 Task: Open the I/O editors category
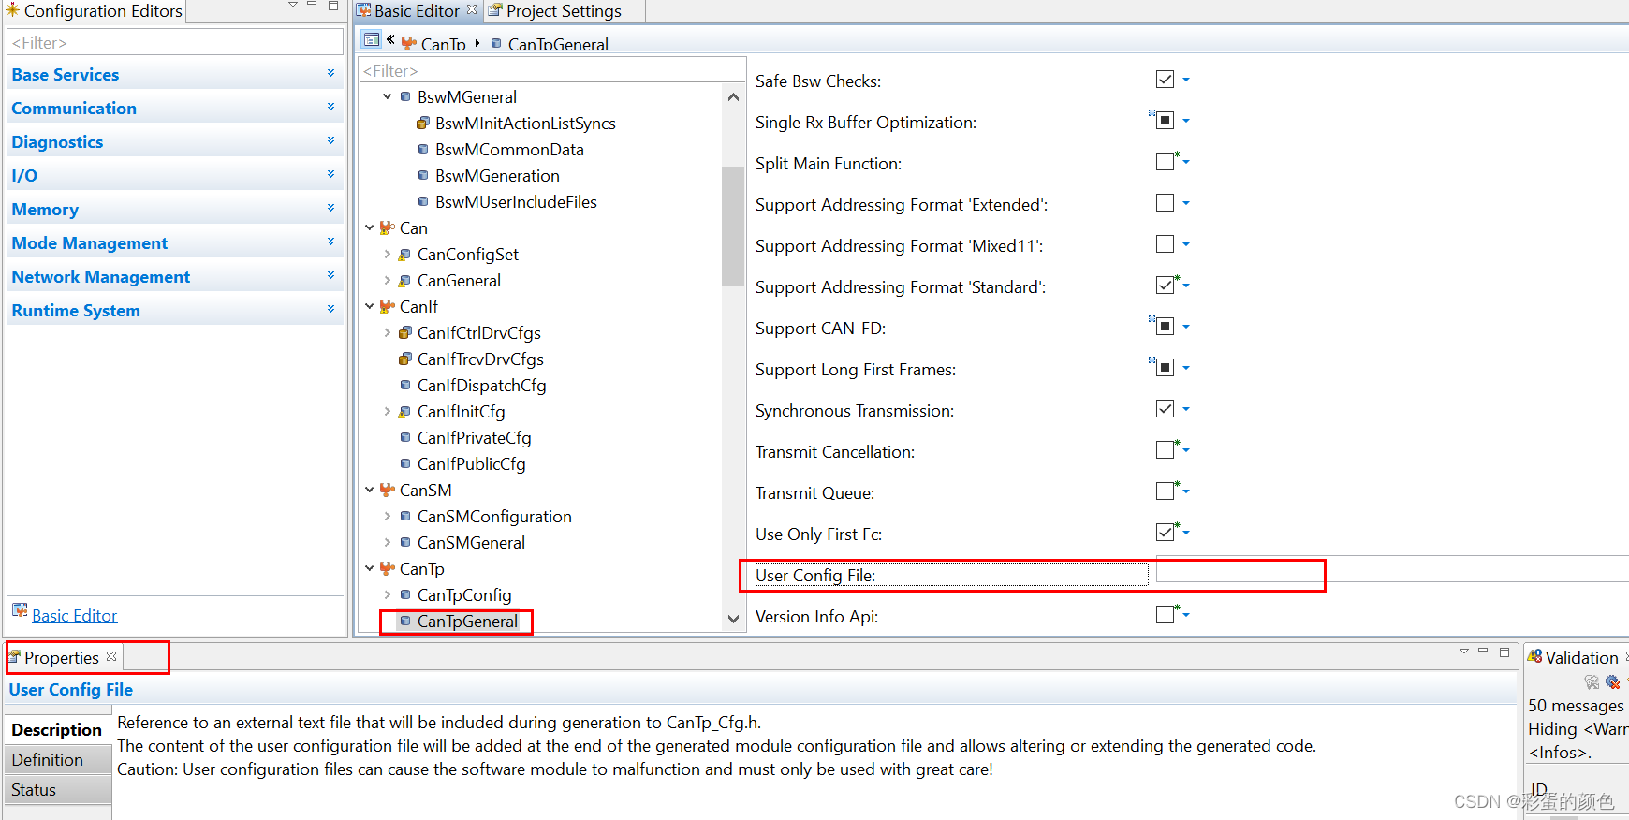pyautogui.click(x=174, y=176)
